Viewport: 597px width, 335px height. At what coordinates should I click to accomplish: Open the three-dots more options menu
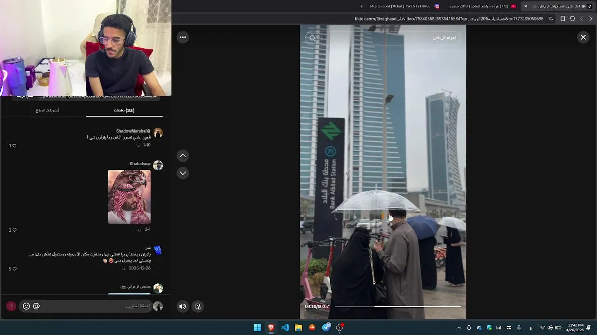pyautogui.click(x=183, y=37)
